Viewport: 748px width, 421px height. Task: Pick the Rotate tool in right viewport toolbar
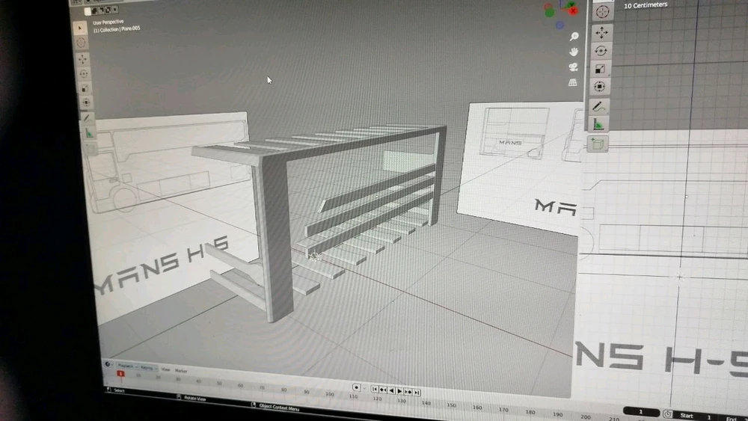pos(602,51)
